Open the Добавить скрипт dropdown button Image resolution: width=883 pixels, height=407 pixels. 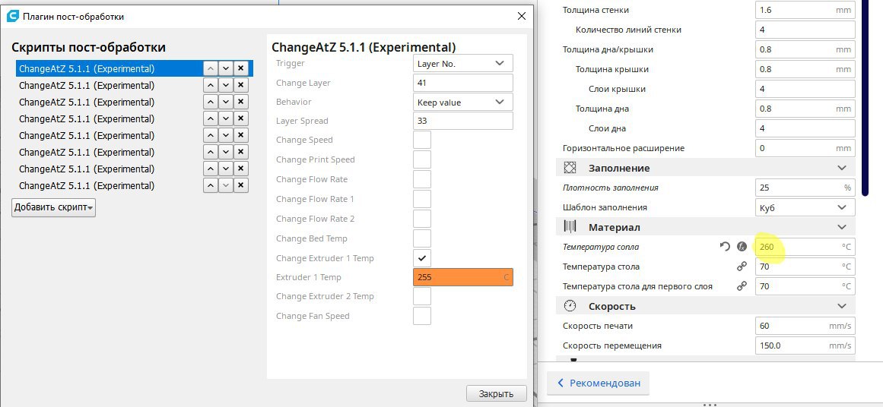click(53, 207)
